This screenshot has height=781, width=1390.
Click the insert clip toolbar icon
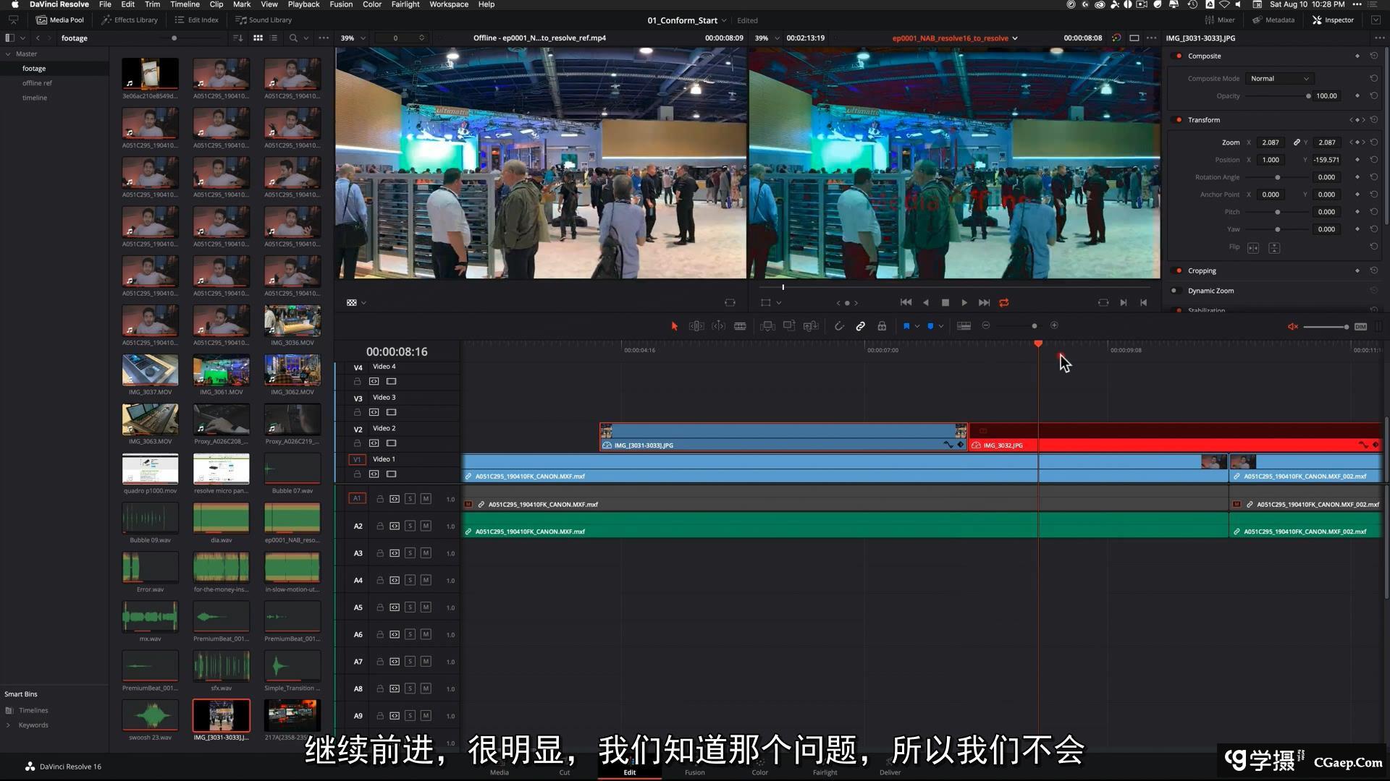click(x=767, y=326)
